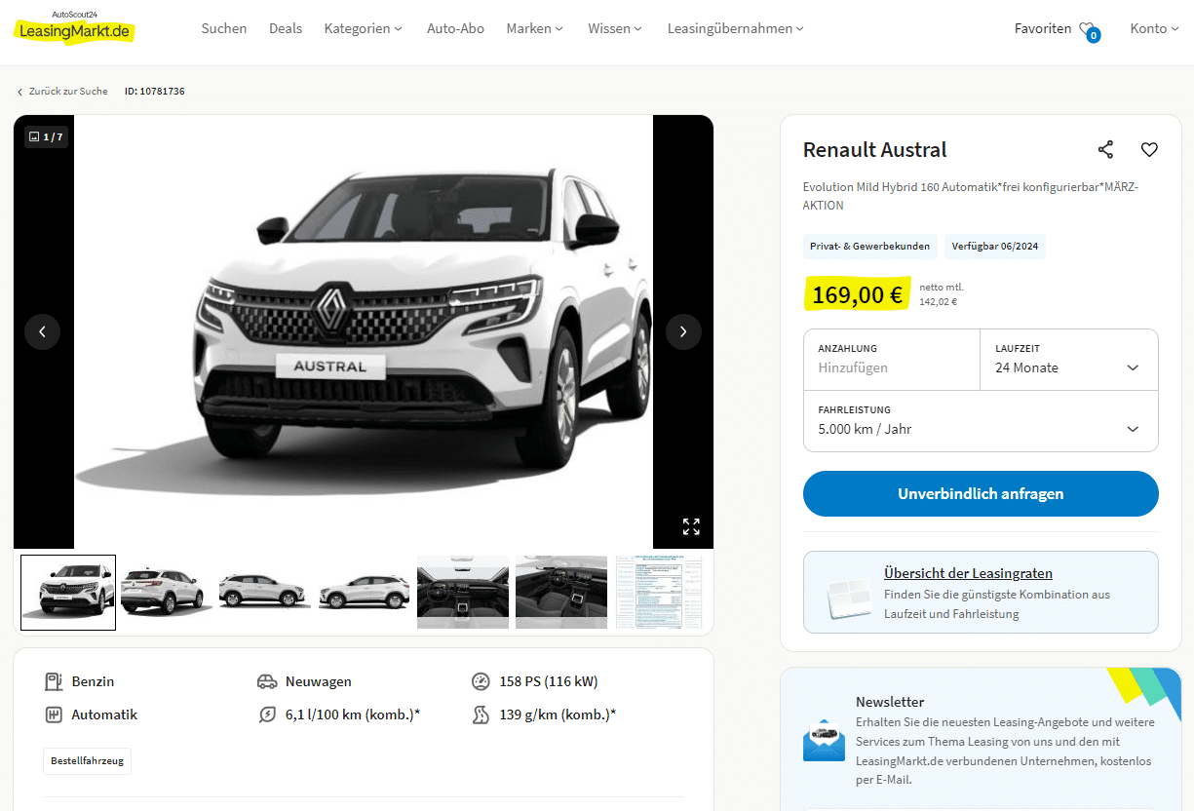The image size is (1194, 811).
Task: Click the 158 PS speedometer icon
Action: point(481,681)
